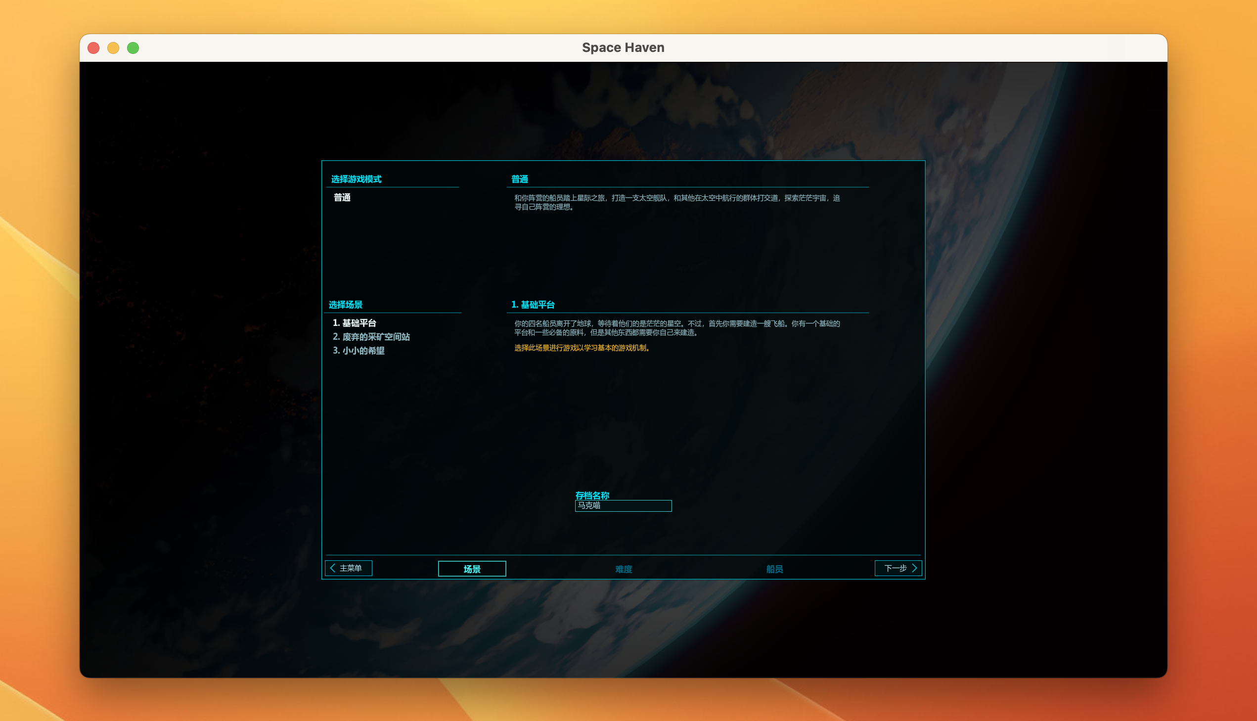This screenshot has height=721, width=1257.
Task: Minimize the window with the yellow button
Action: 113,48
